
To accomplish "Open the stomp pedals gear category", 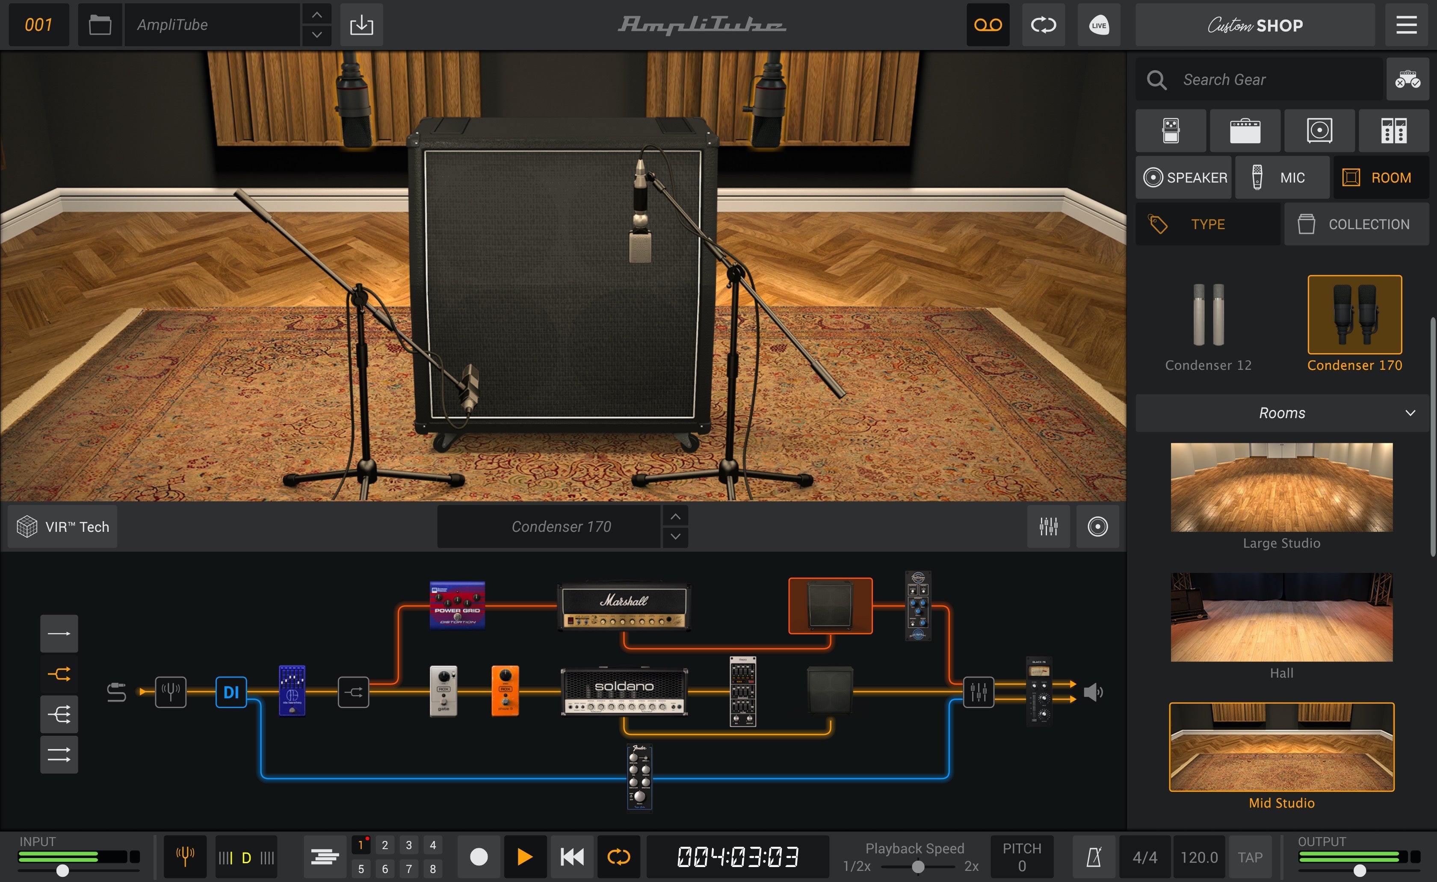I will tap(1171, 131).
